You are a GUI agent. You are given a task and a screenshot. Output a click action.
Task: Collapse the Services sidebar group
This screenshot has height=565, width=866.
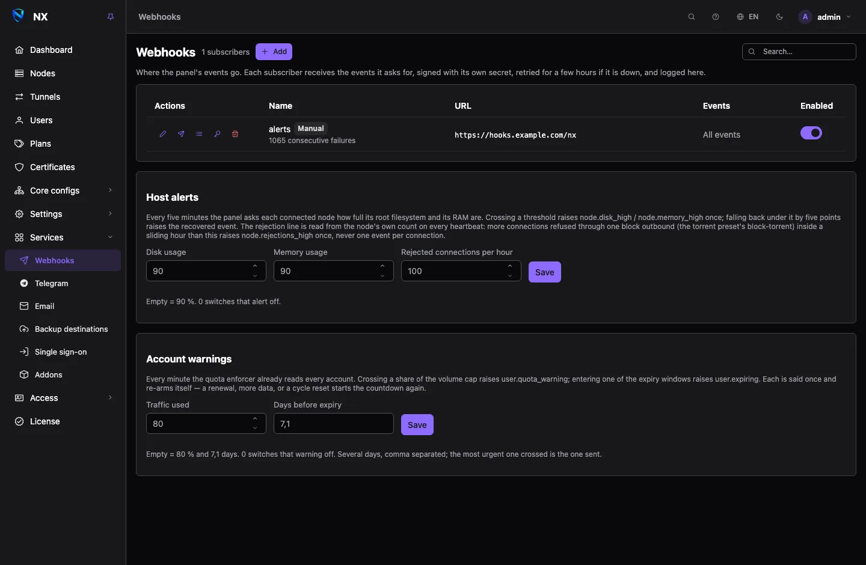(63, 237)
